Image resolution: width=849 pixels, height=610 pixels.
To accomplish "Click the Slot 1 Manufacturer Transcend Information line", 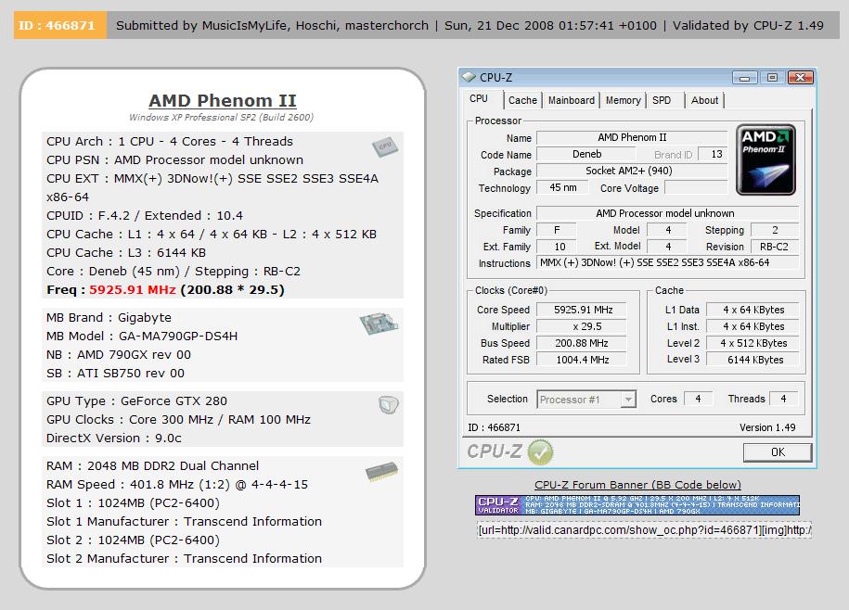I will pos(184,522).
